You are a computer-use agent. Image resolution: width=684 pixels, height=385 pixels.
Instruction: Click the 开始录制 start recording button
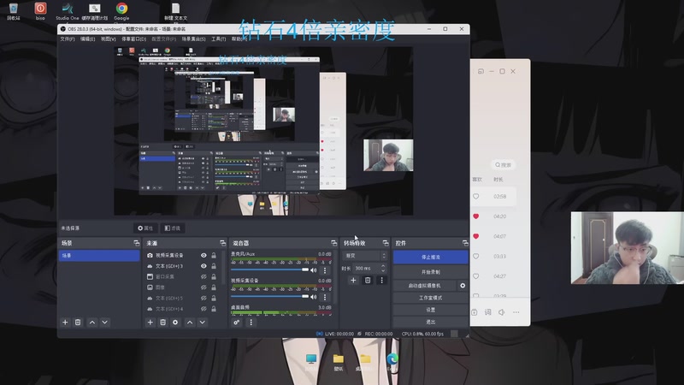(431, 272)
